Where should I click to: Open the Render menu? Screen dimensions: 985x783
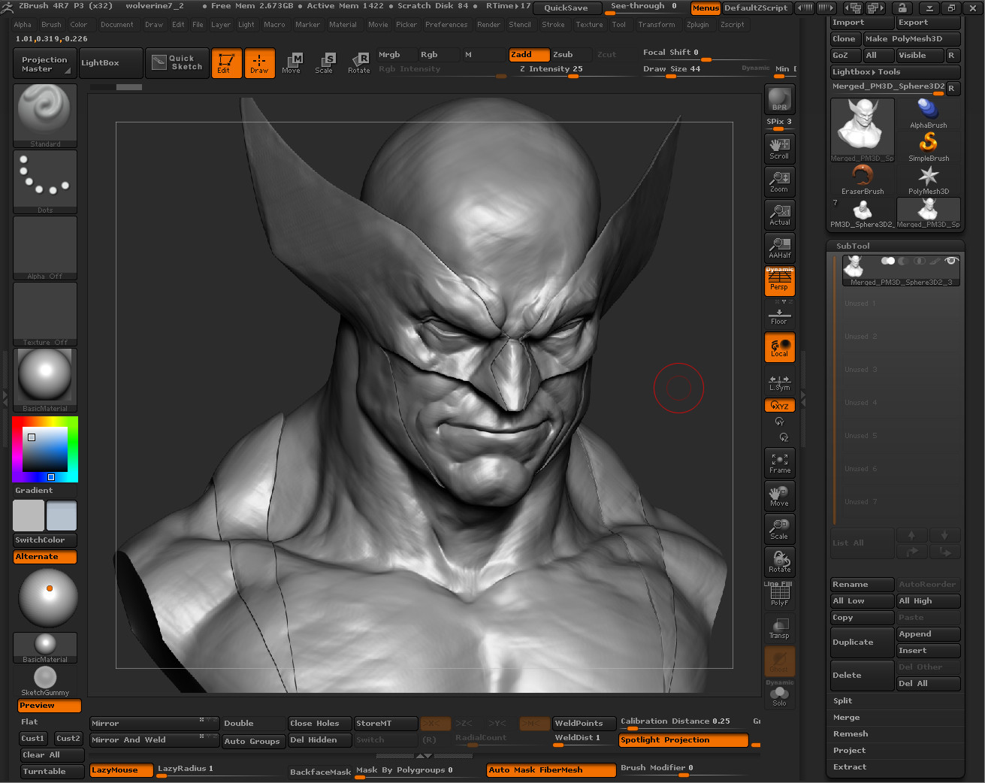(488, 25)
